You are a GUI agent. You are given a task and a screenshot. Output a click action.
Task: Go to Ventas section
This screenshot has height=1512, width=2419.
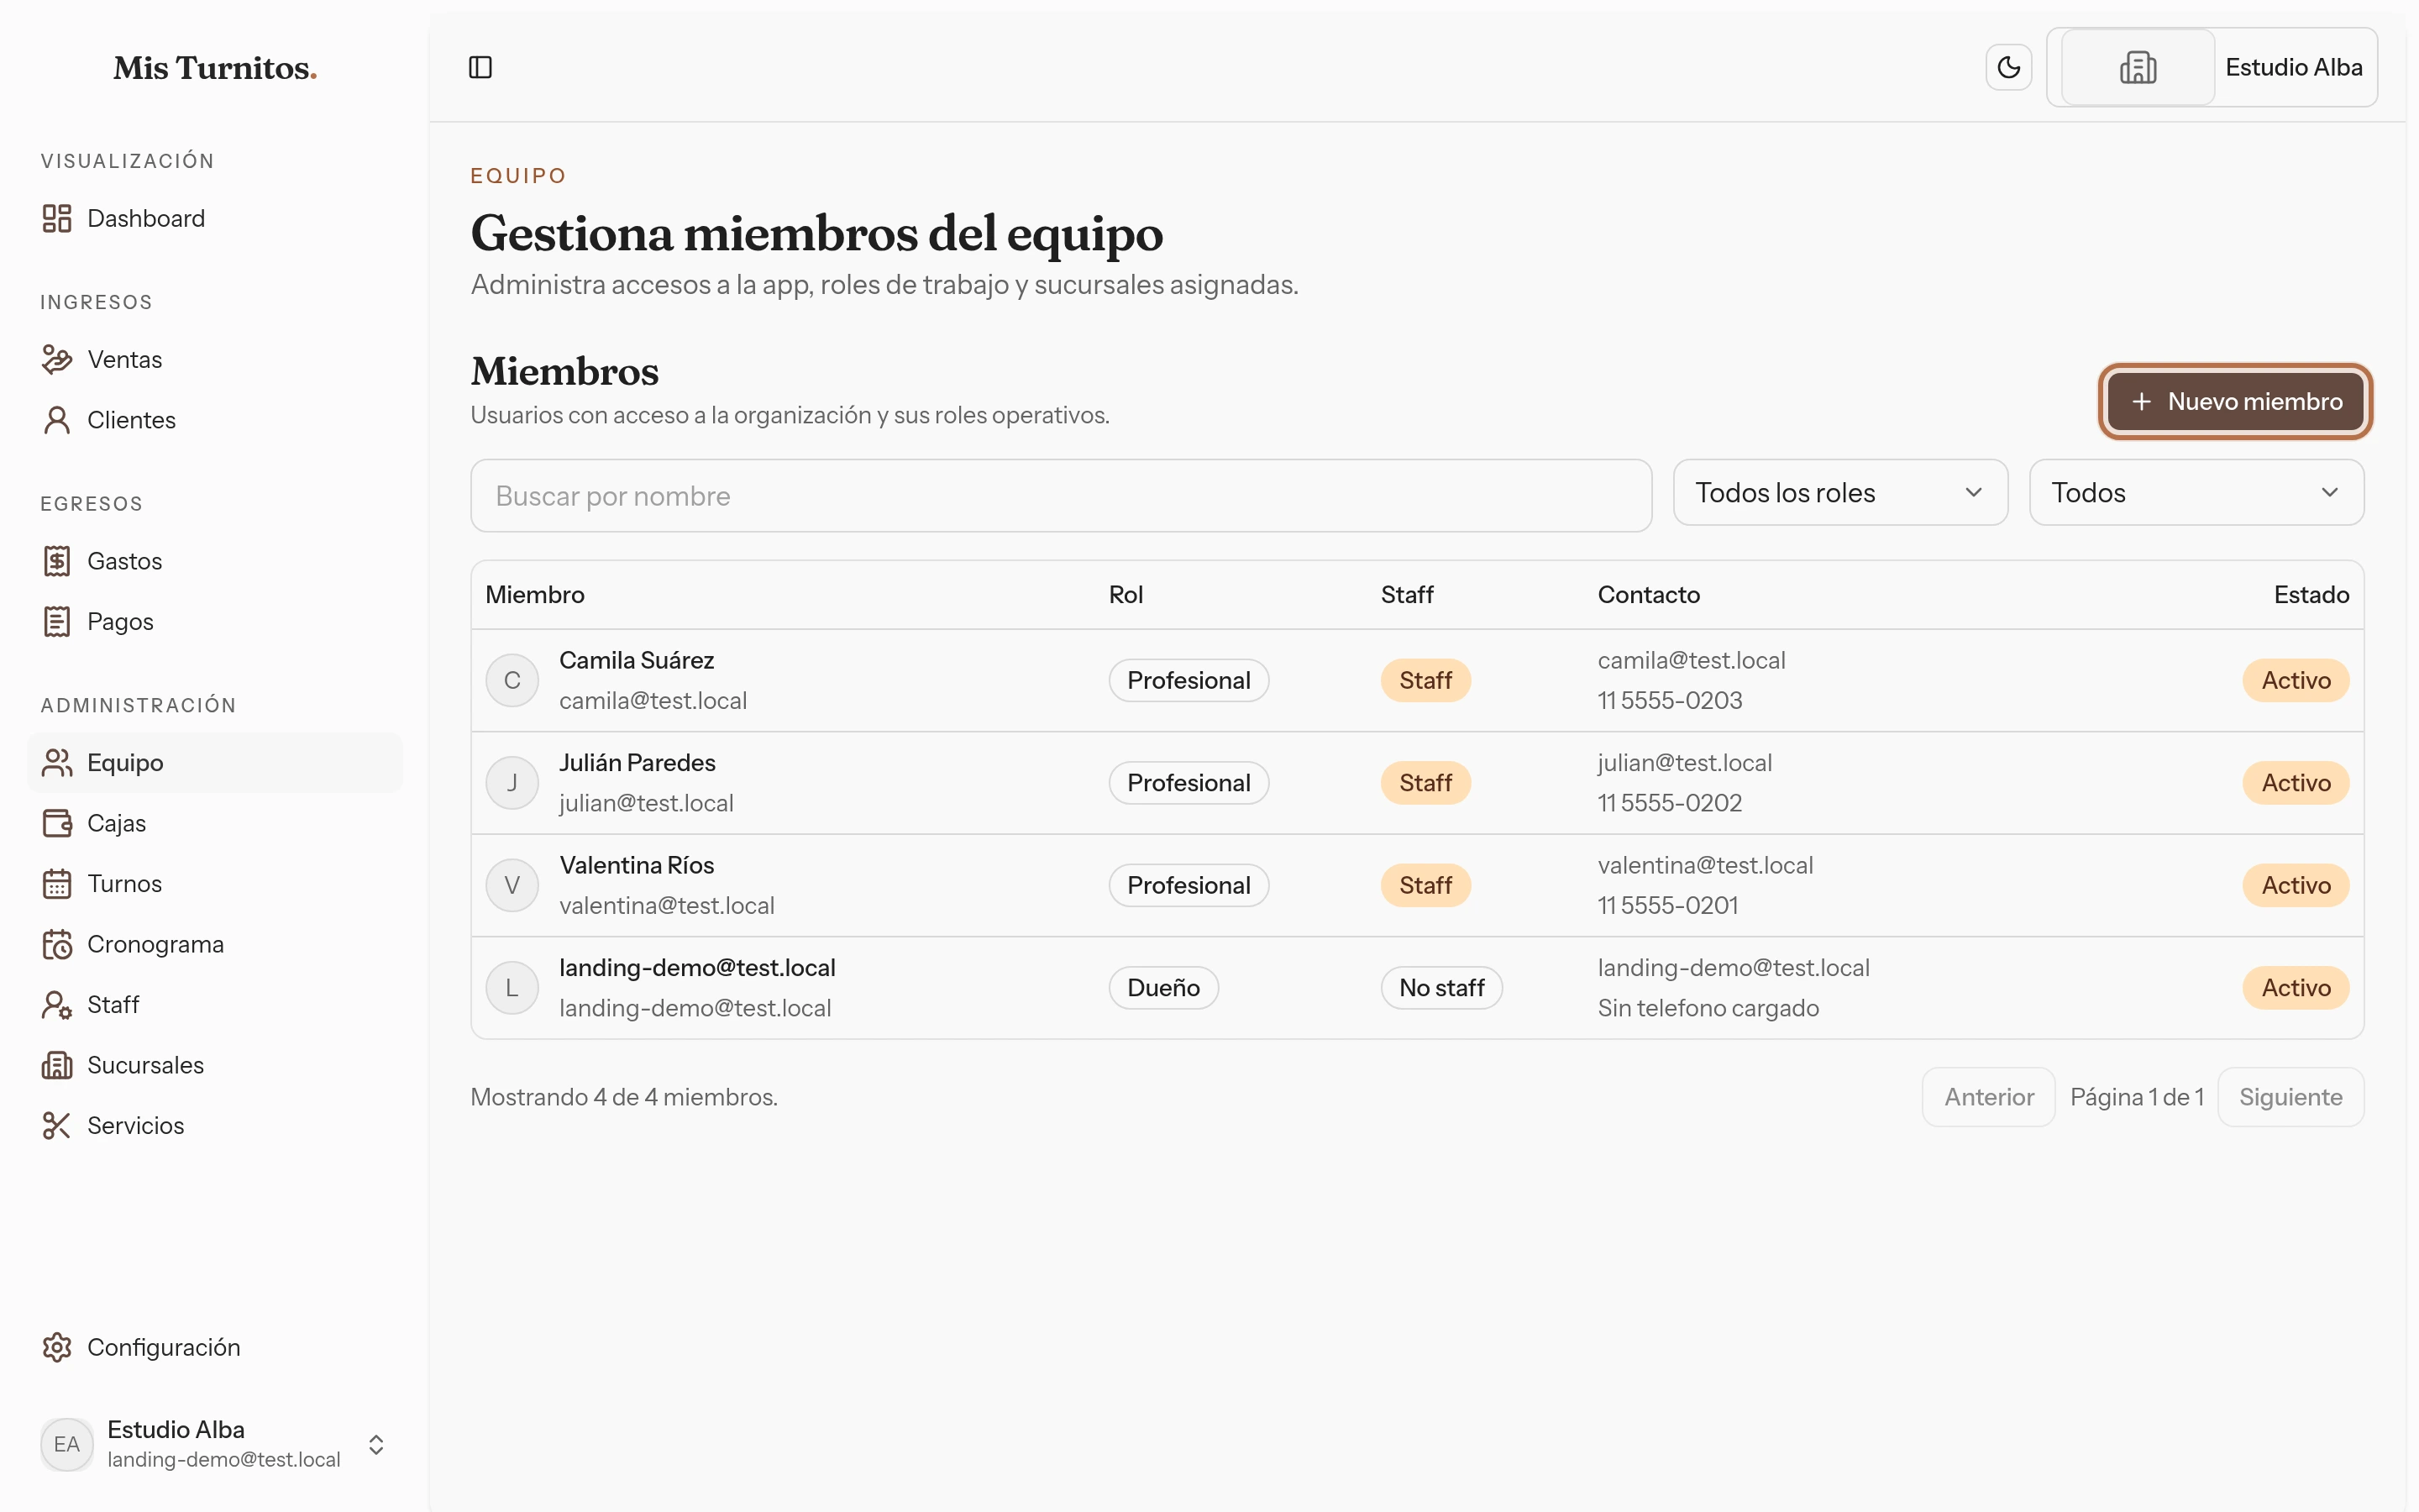(x=215, y=359)
